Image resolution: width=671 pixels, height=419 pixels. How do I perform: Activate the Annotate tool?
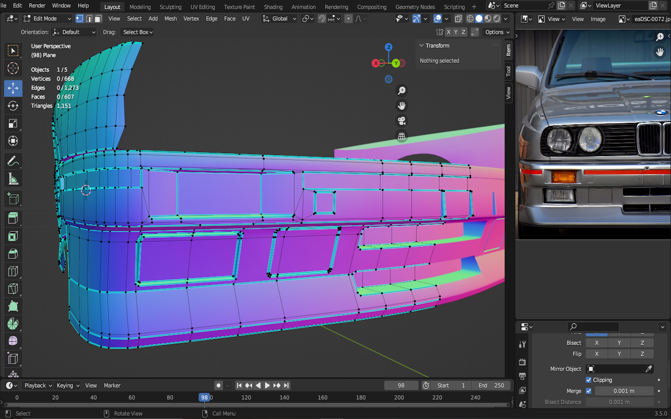pyautogui.click(x=13, y=162)
